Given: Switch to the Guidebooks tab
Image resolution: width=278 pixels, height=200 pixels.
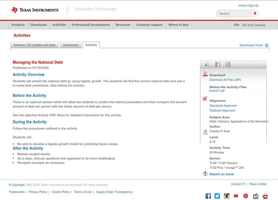Looking at the screenshot, I should (71, 45).
